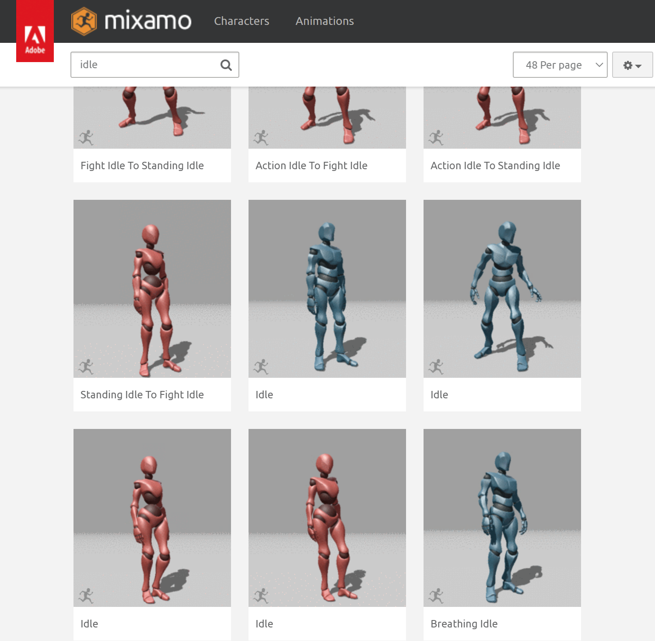Switch to the Animations tab
This screenshot has height=641, width=655.
(325, 21)
